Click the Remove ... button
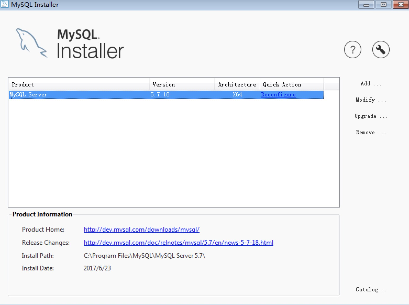 click(x=371, y=132)
